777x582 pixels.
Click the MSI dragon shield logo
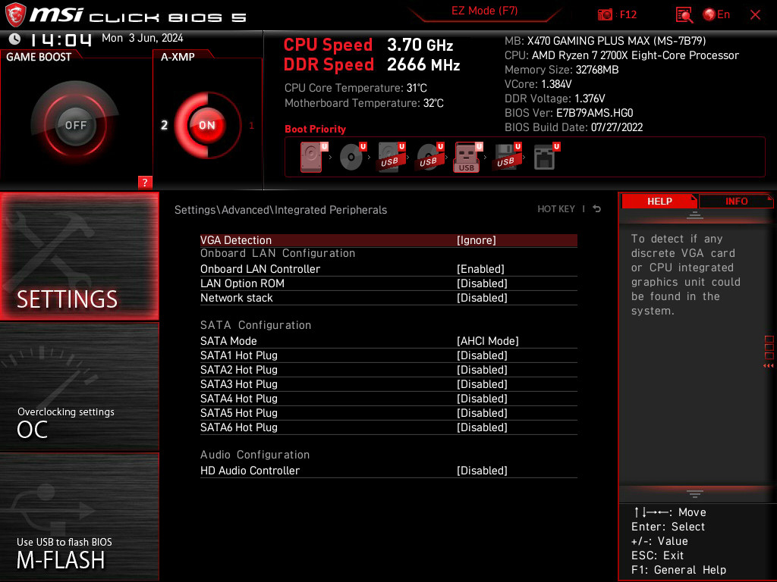point(15,15)
